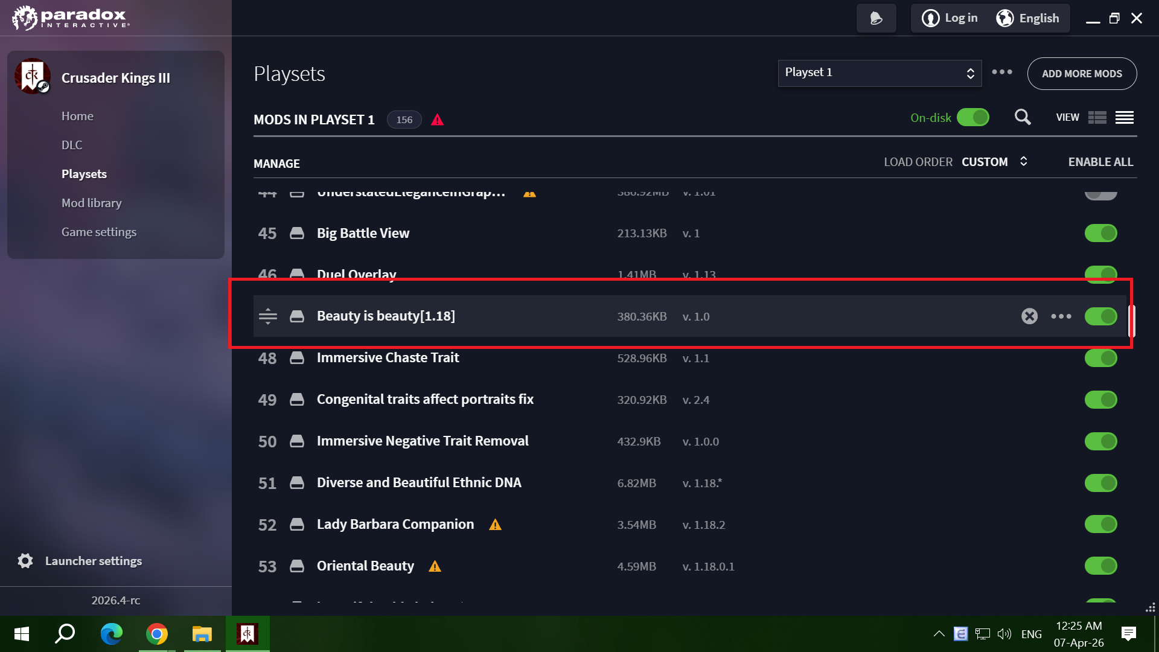Click the 156 mods count badge
The height and width of the screenshot is (652, 1159).
(404, 120)
